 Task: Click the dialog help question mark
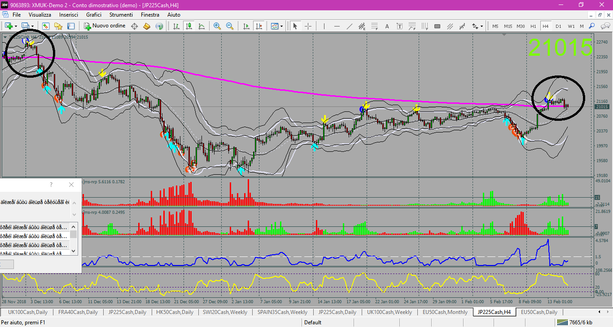click(x=51, y=185)
